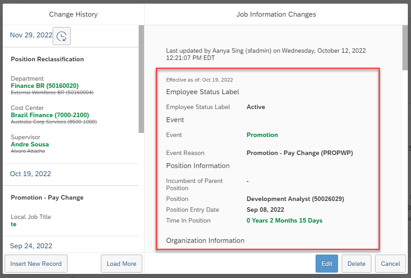Click the Change History scrollbar thumb

pos(141,79)
